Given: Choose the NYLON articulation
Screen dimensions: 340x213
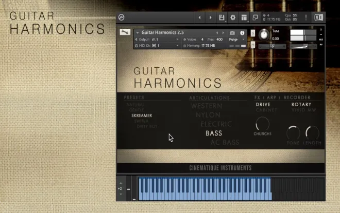Looking at the screenshot, I should click(x=208, y=115).
